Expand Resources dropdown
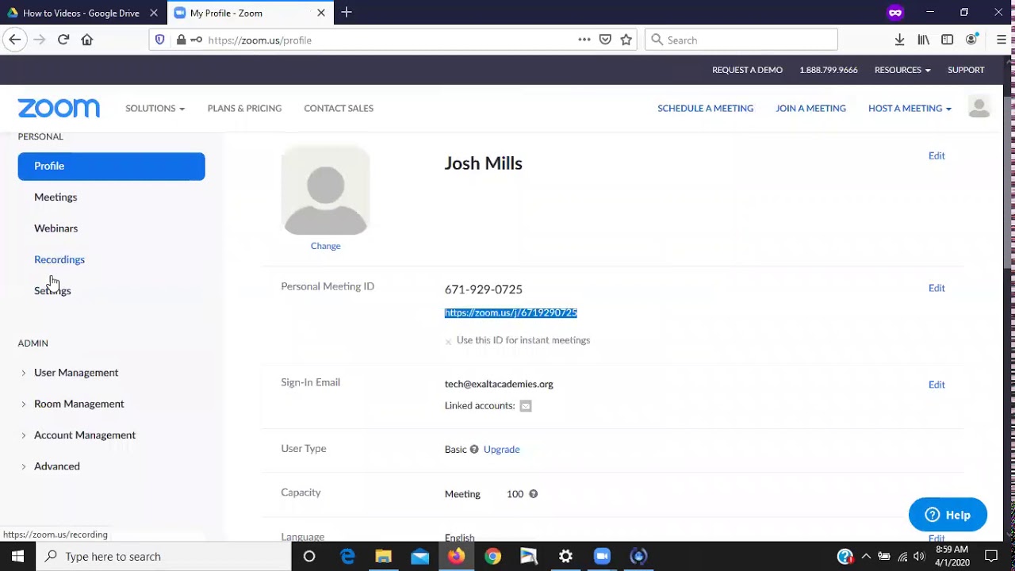The height and width of the screenshot is (571, 1015). [902, 70]
